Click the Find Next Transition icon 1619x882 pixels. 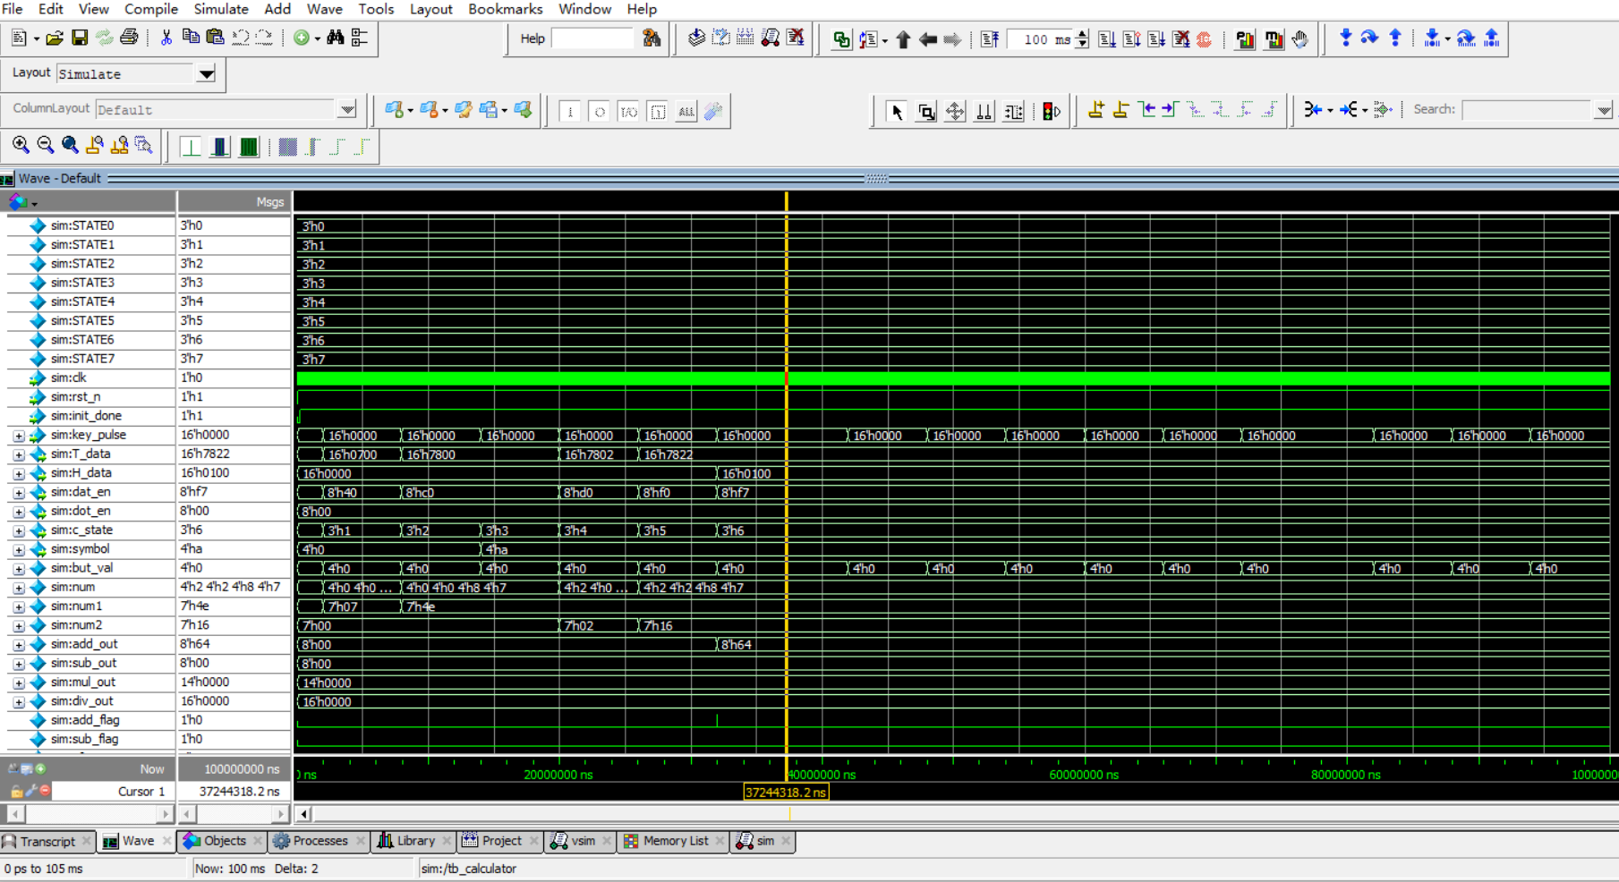[1170, 110]
